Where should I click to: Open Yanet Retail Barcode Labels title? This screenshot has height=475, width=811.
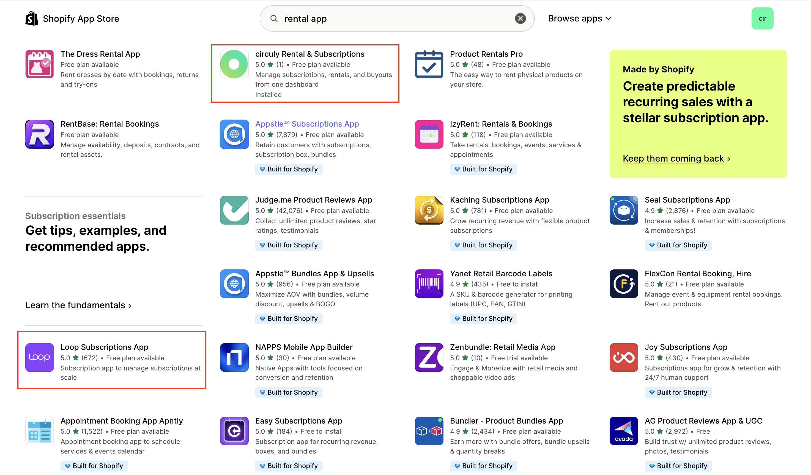click(501, 273)
